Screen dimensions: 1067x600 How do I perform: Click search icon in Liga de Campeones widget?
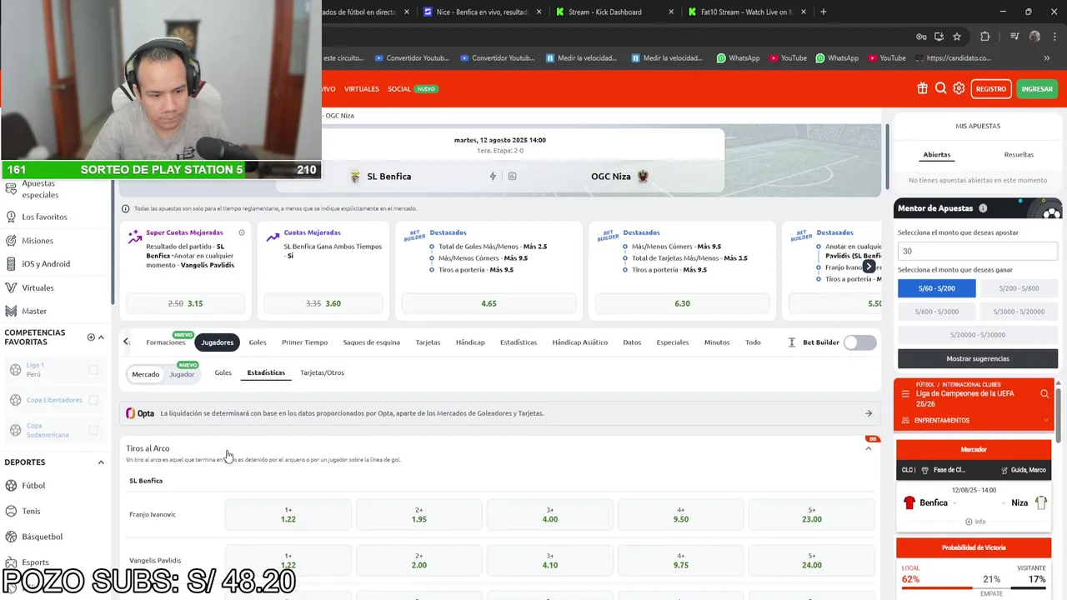point(1044,393)
